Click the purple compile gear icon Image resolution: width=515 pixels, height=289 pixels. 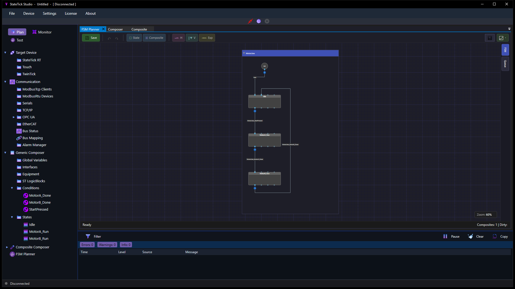click(259, 21)
